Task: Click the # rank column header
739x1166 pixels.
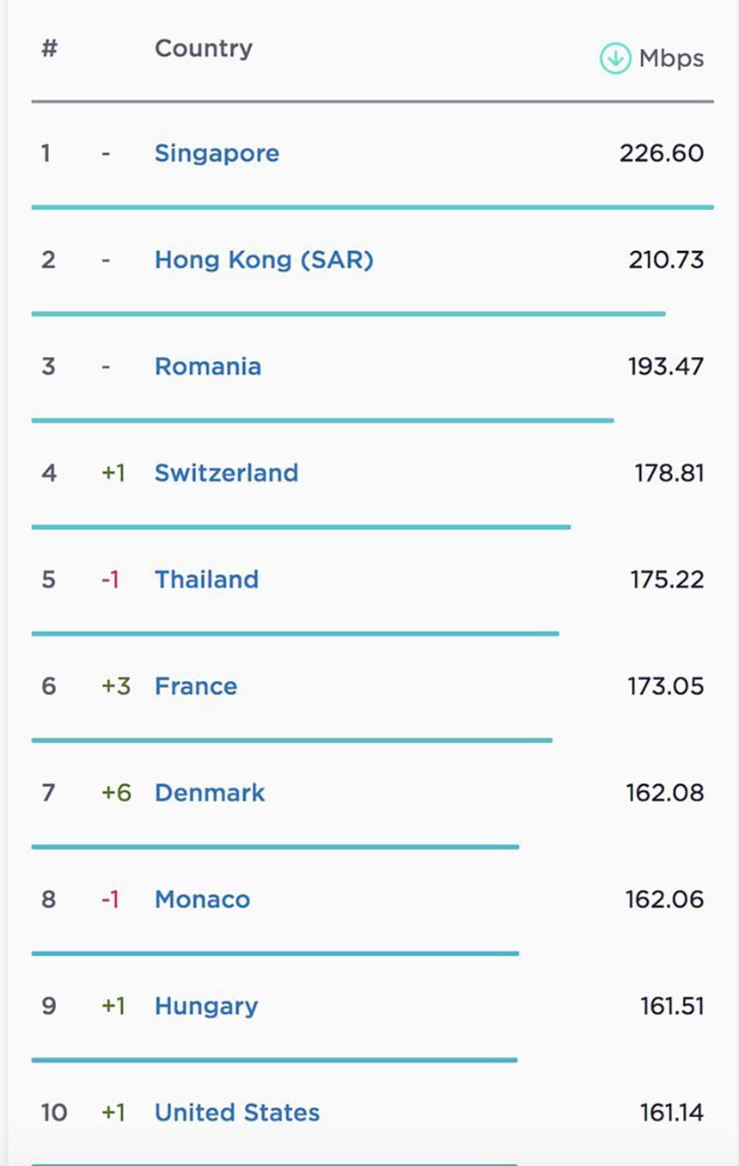Action: 49,49
